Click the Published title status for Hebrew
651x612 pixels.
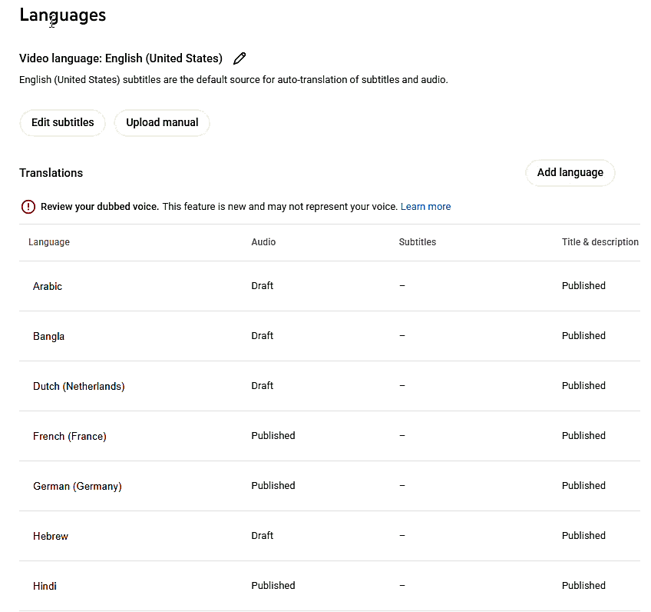(583, 535)
